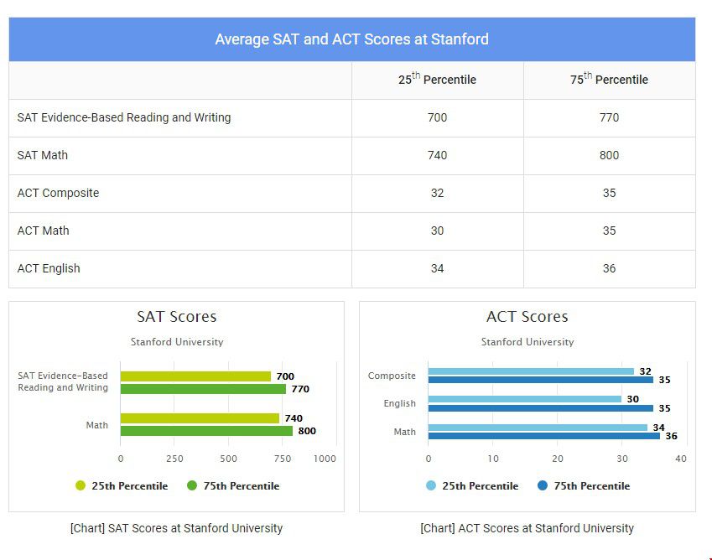Click the Average SAT and ACT Scores header
This screenshot has width=712, height=560.
click(352, 39)
